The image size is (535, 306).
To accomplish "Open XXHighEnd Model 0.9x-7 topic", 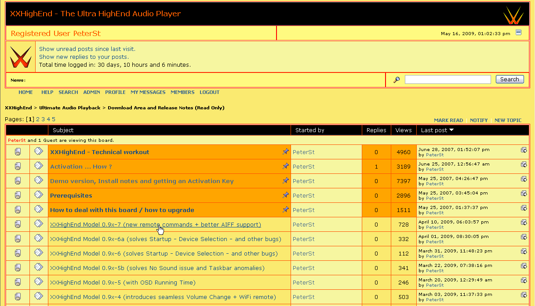I will click(x=156, y=225).
